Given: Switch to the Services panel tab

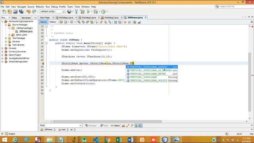Looking at the screenshot, I should (26, 17).
